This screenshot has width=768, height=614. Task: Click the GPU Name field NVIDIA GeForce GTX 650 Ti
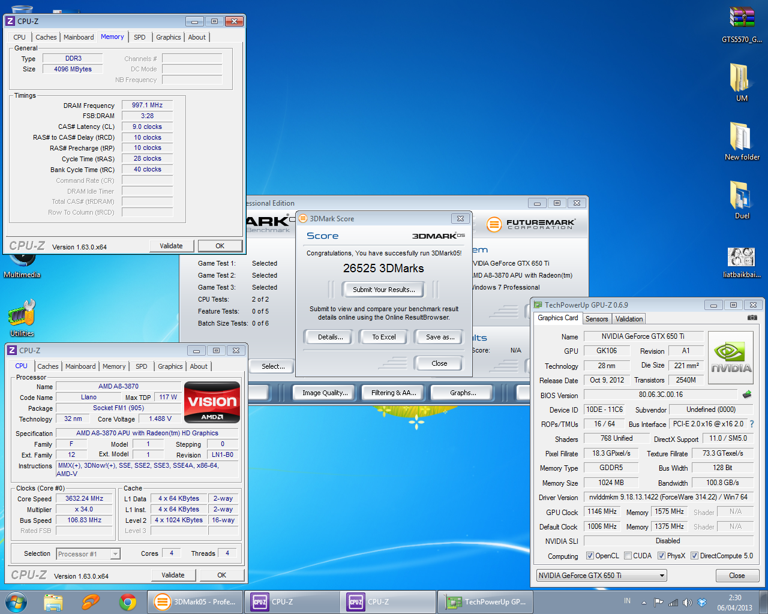click(643, 336)
